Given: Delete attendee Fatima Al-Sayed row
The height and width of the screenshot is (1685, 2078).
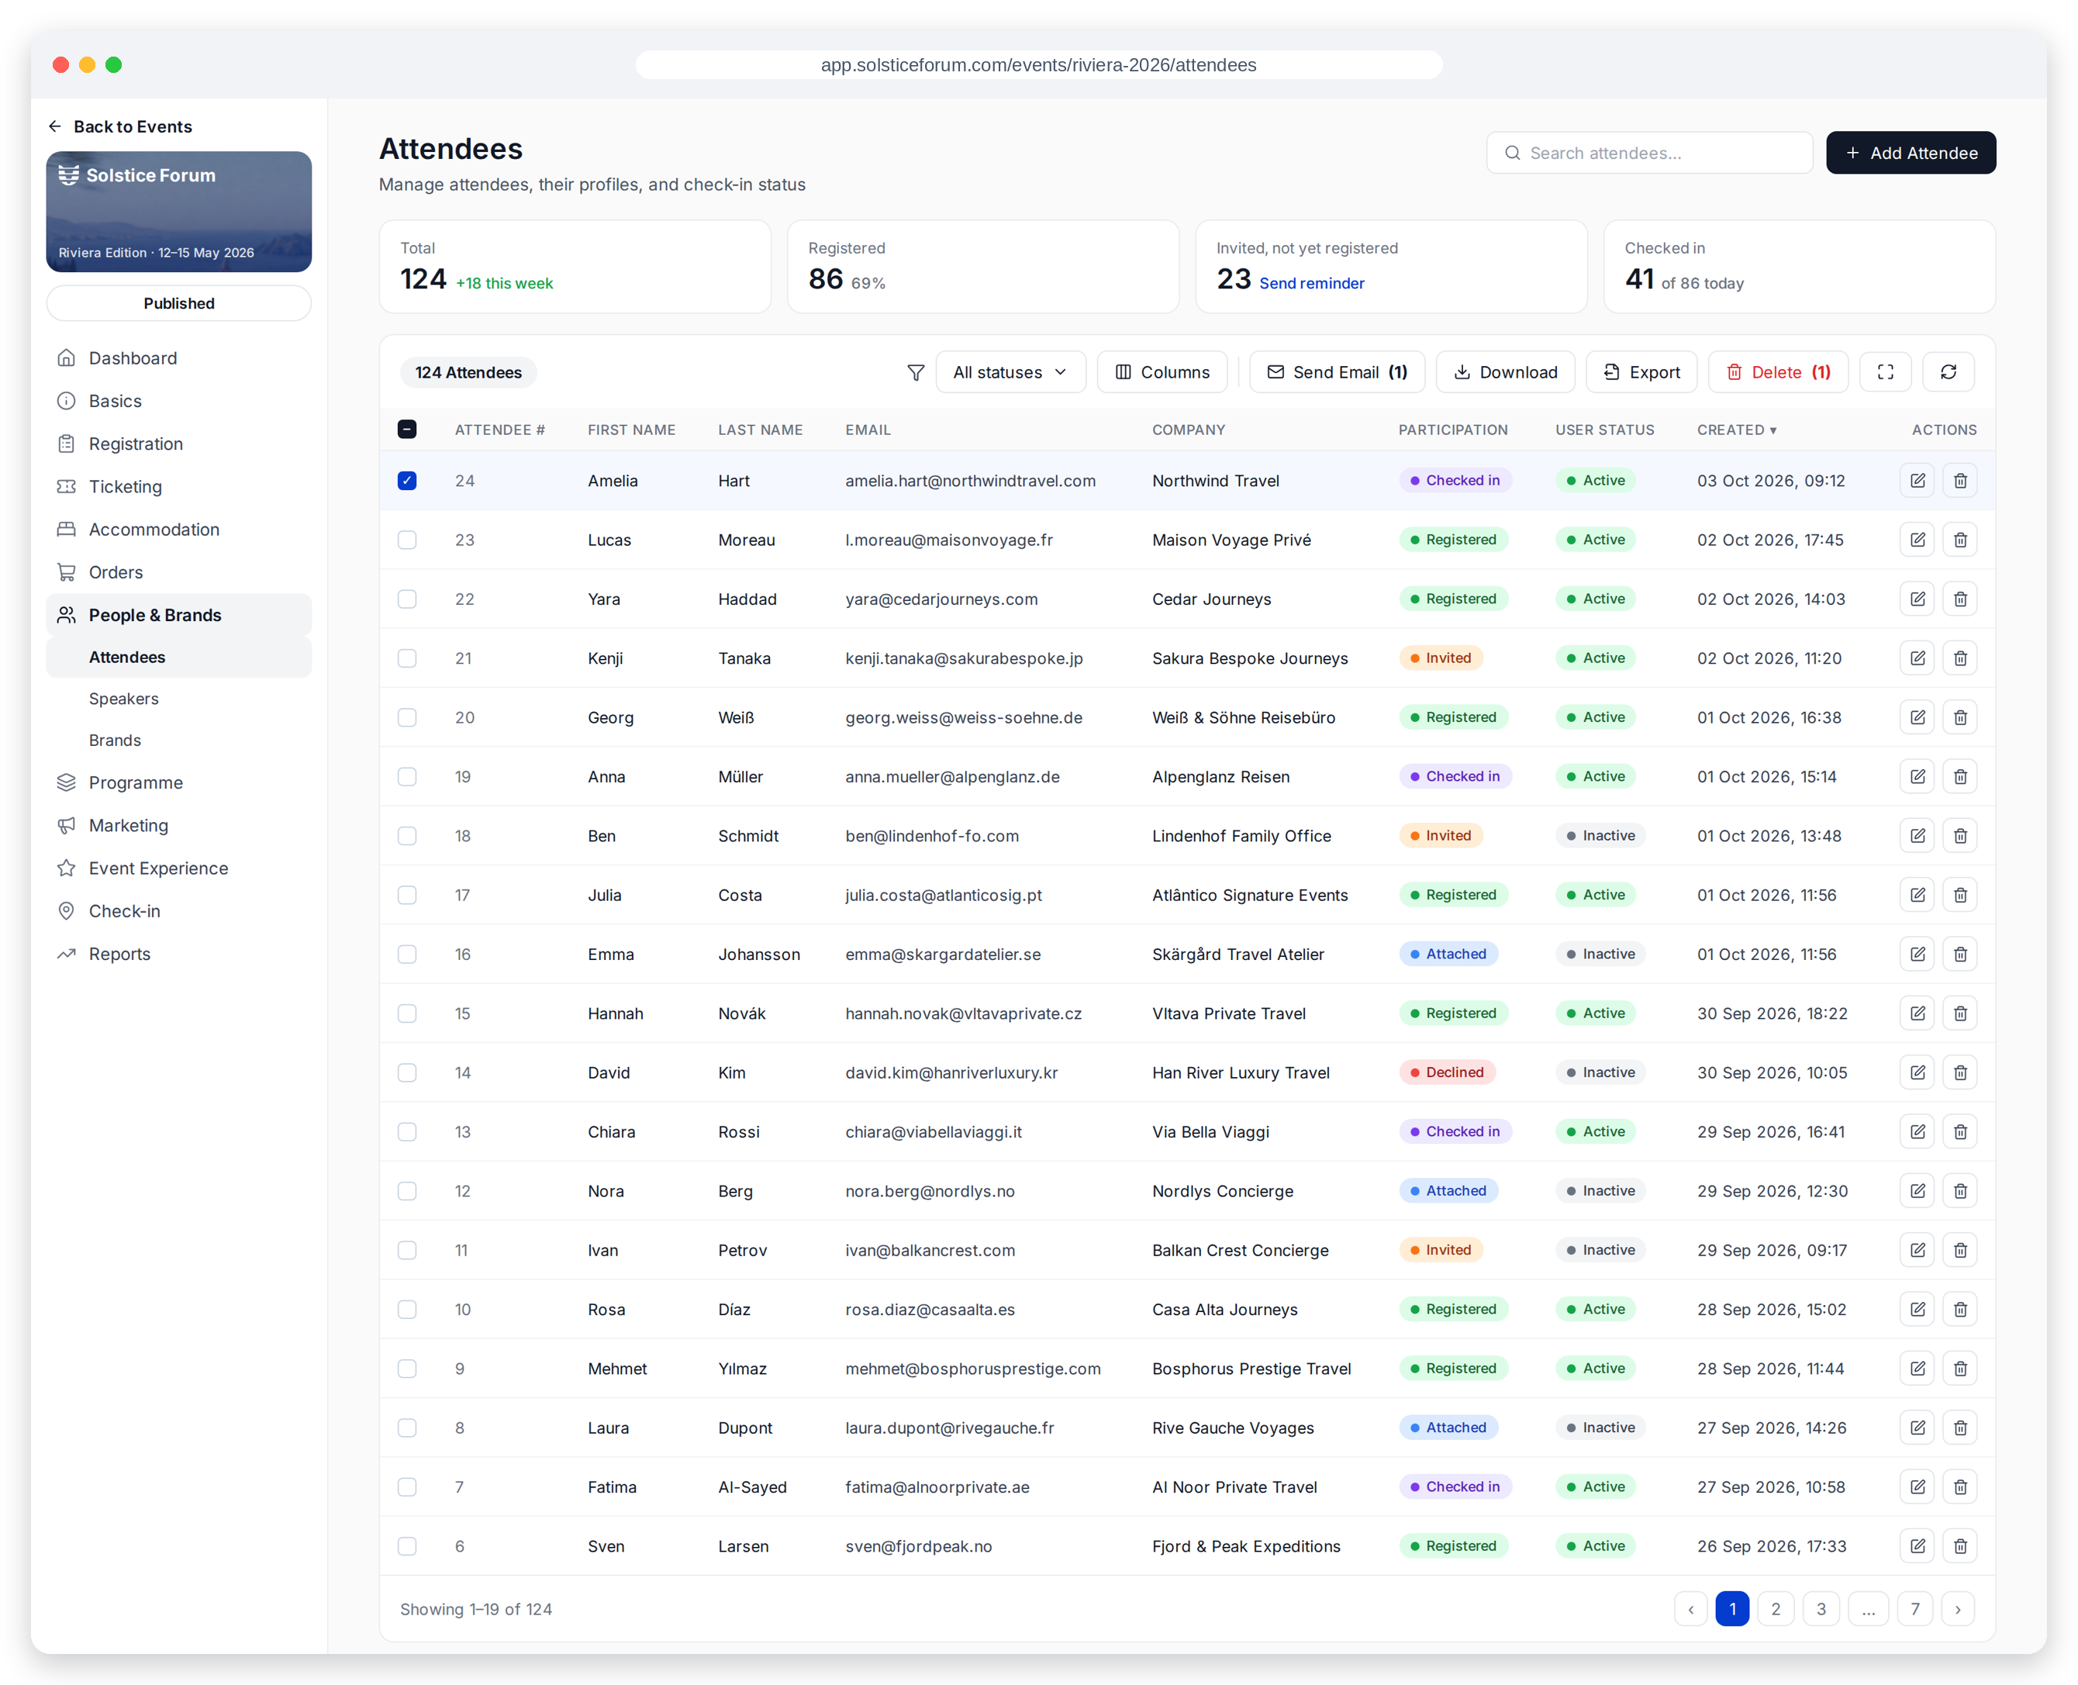Looking at the screenshot, I should tap(1959, 1487).
